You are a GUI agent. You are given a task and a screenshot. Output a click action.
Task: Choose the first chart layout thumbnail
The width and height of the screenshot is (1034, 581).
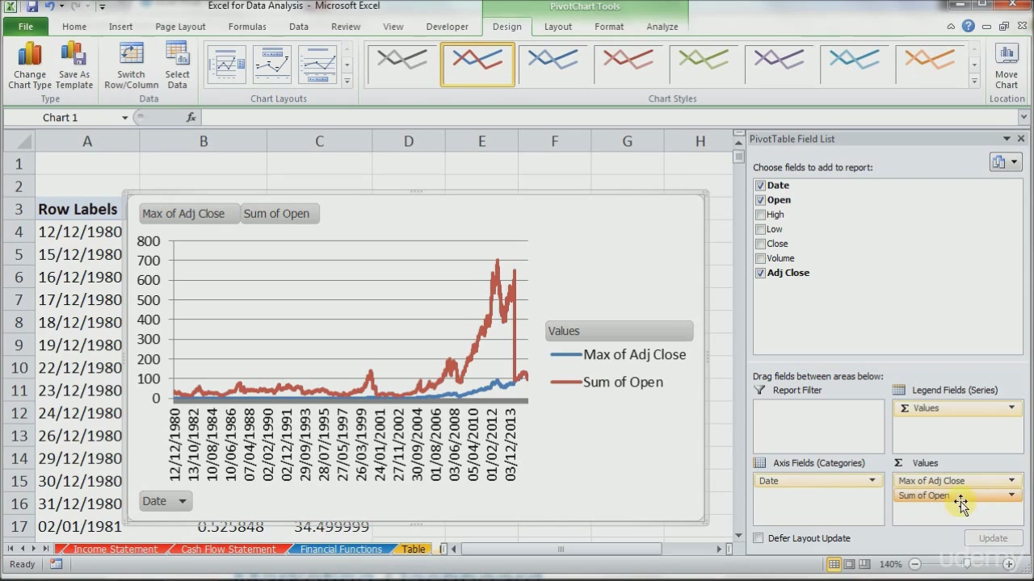tap(226, 65)
